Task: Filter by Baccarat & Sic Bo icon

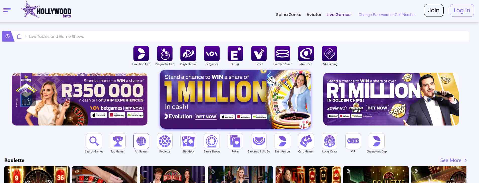Action: point(259,141)
